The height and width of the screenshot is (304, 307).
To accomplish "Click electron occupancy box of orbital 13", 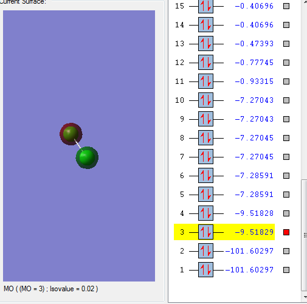I will click(205, 44).
